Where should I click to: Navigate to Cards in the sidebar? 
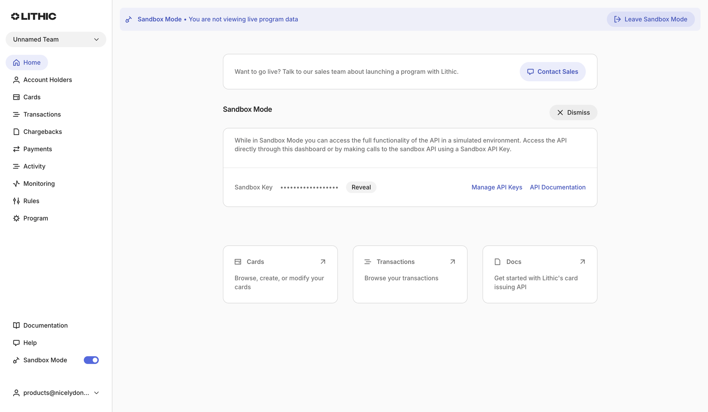click(x=27, y=97)
